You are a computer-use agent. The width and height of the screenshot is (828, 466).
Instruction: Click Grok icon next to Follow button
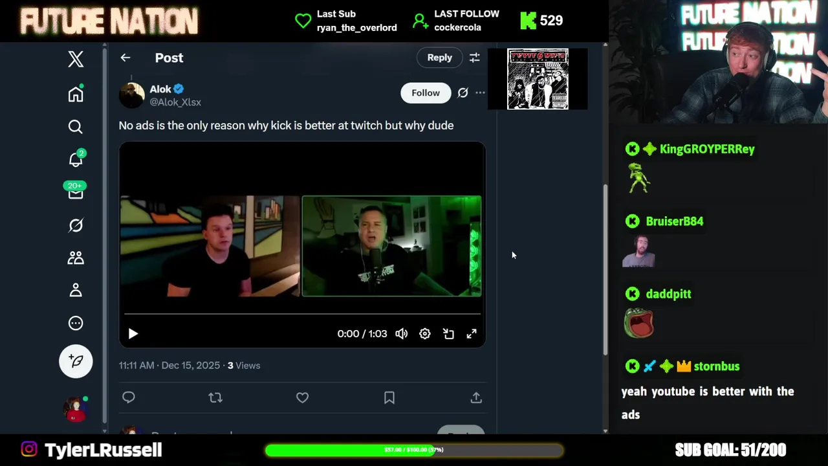point(463,93)
